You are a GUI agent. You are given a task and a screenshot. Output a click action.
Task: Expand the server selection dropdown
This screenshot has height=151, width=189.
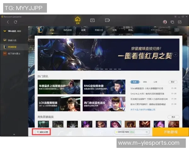[146, 132]
